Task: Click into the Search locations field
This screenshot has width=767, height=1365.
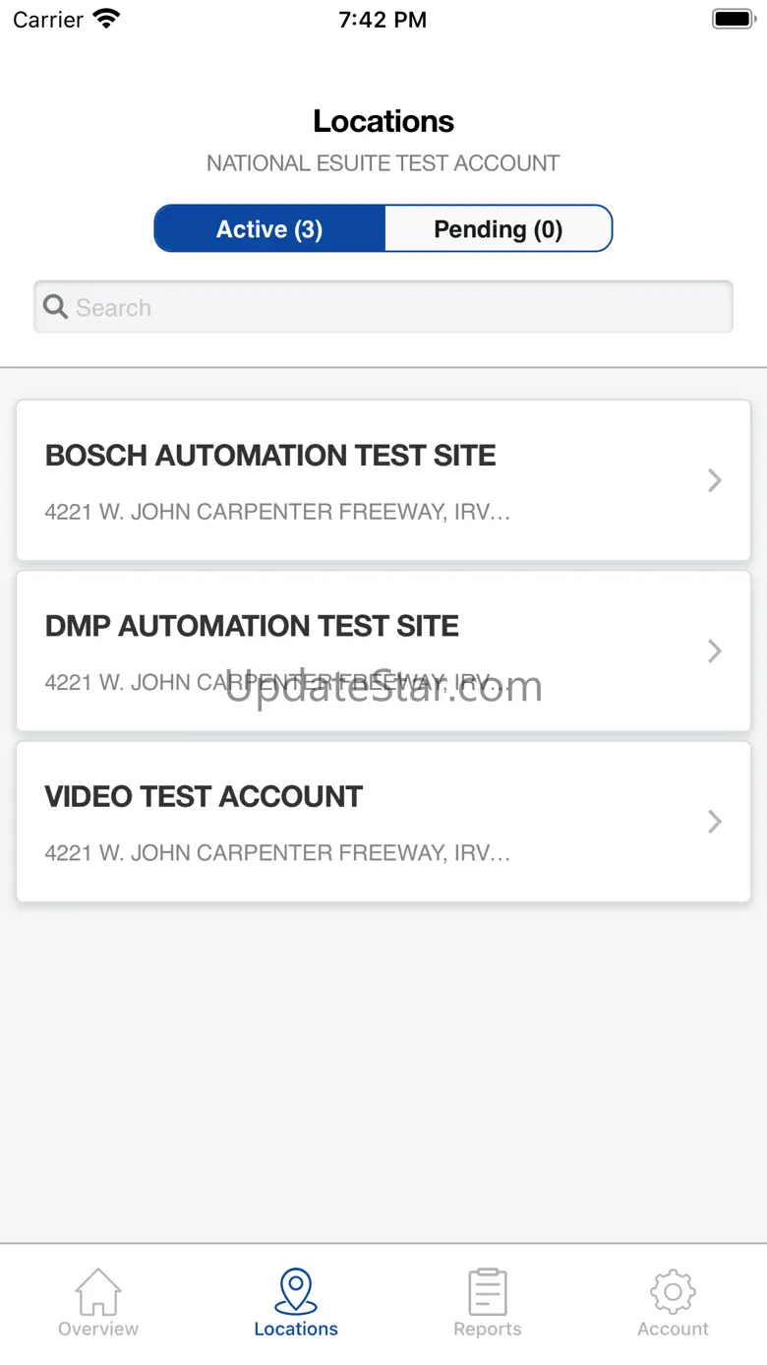Action: point(393,307)
